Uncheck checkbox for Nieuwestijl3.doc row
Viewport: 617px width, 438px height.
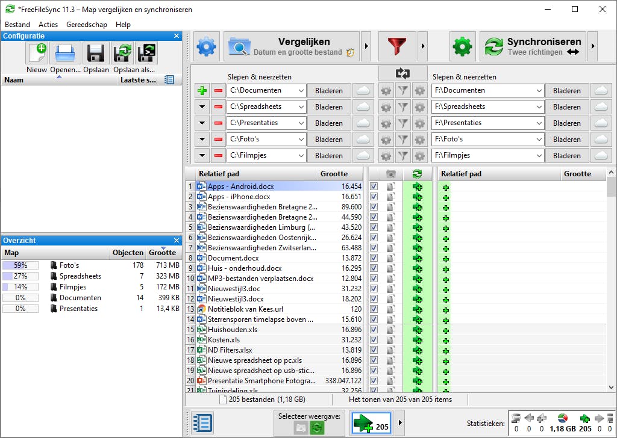(x=374, y=289)
